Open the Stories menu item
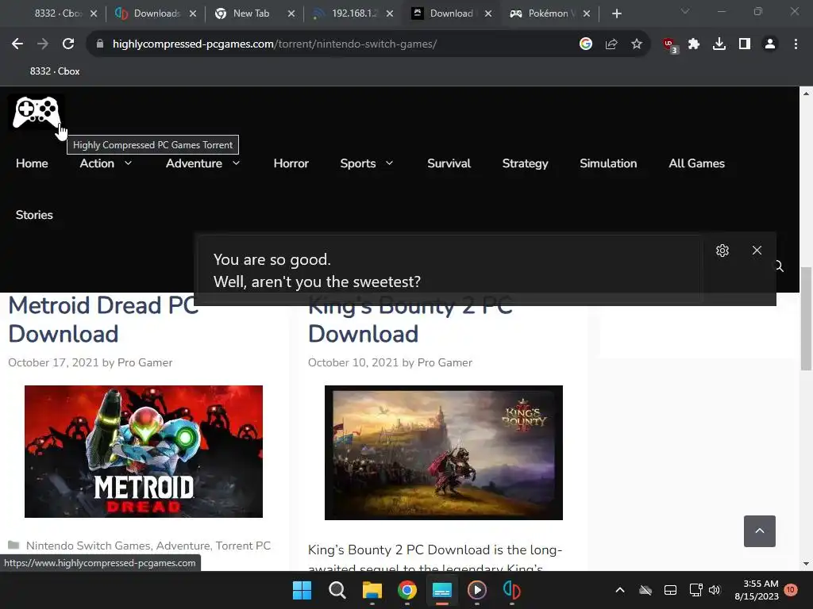This screenshot has width=813, height=609. [x=34, y=214]
